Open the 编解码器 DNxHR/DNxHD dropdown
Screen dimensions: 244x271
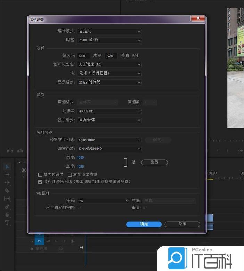(x=109, y=149)
